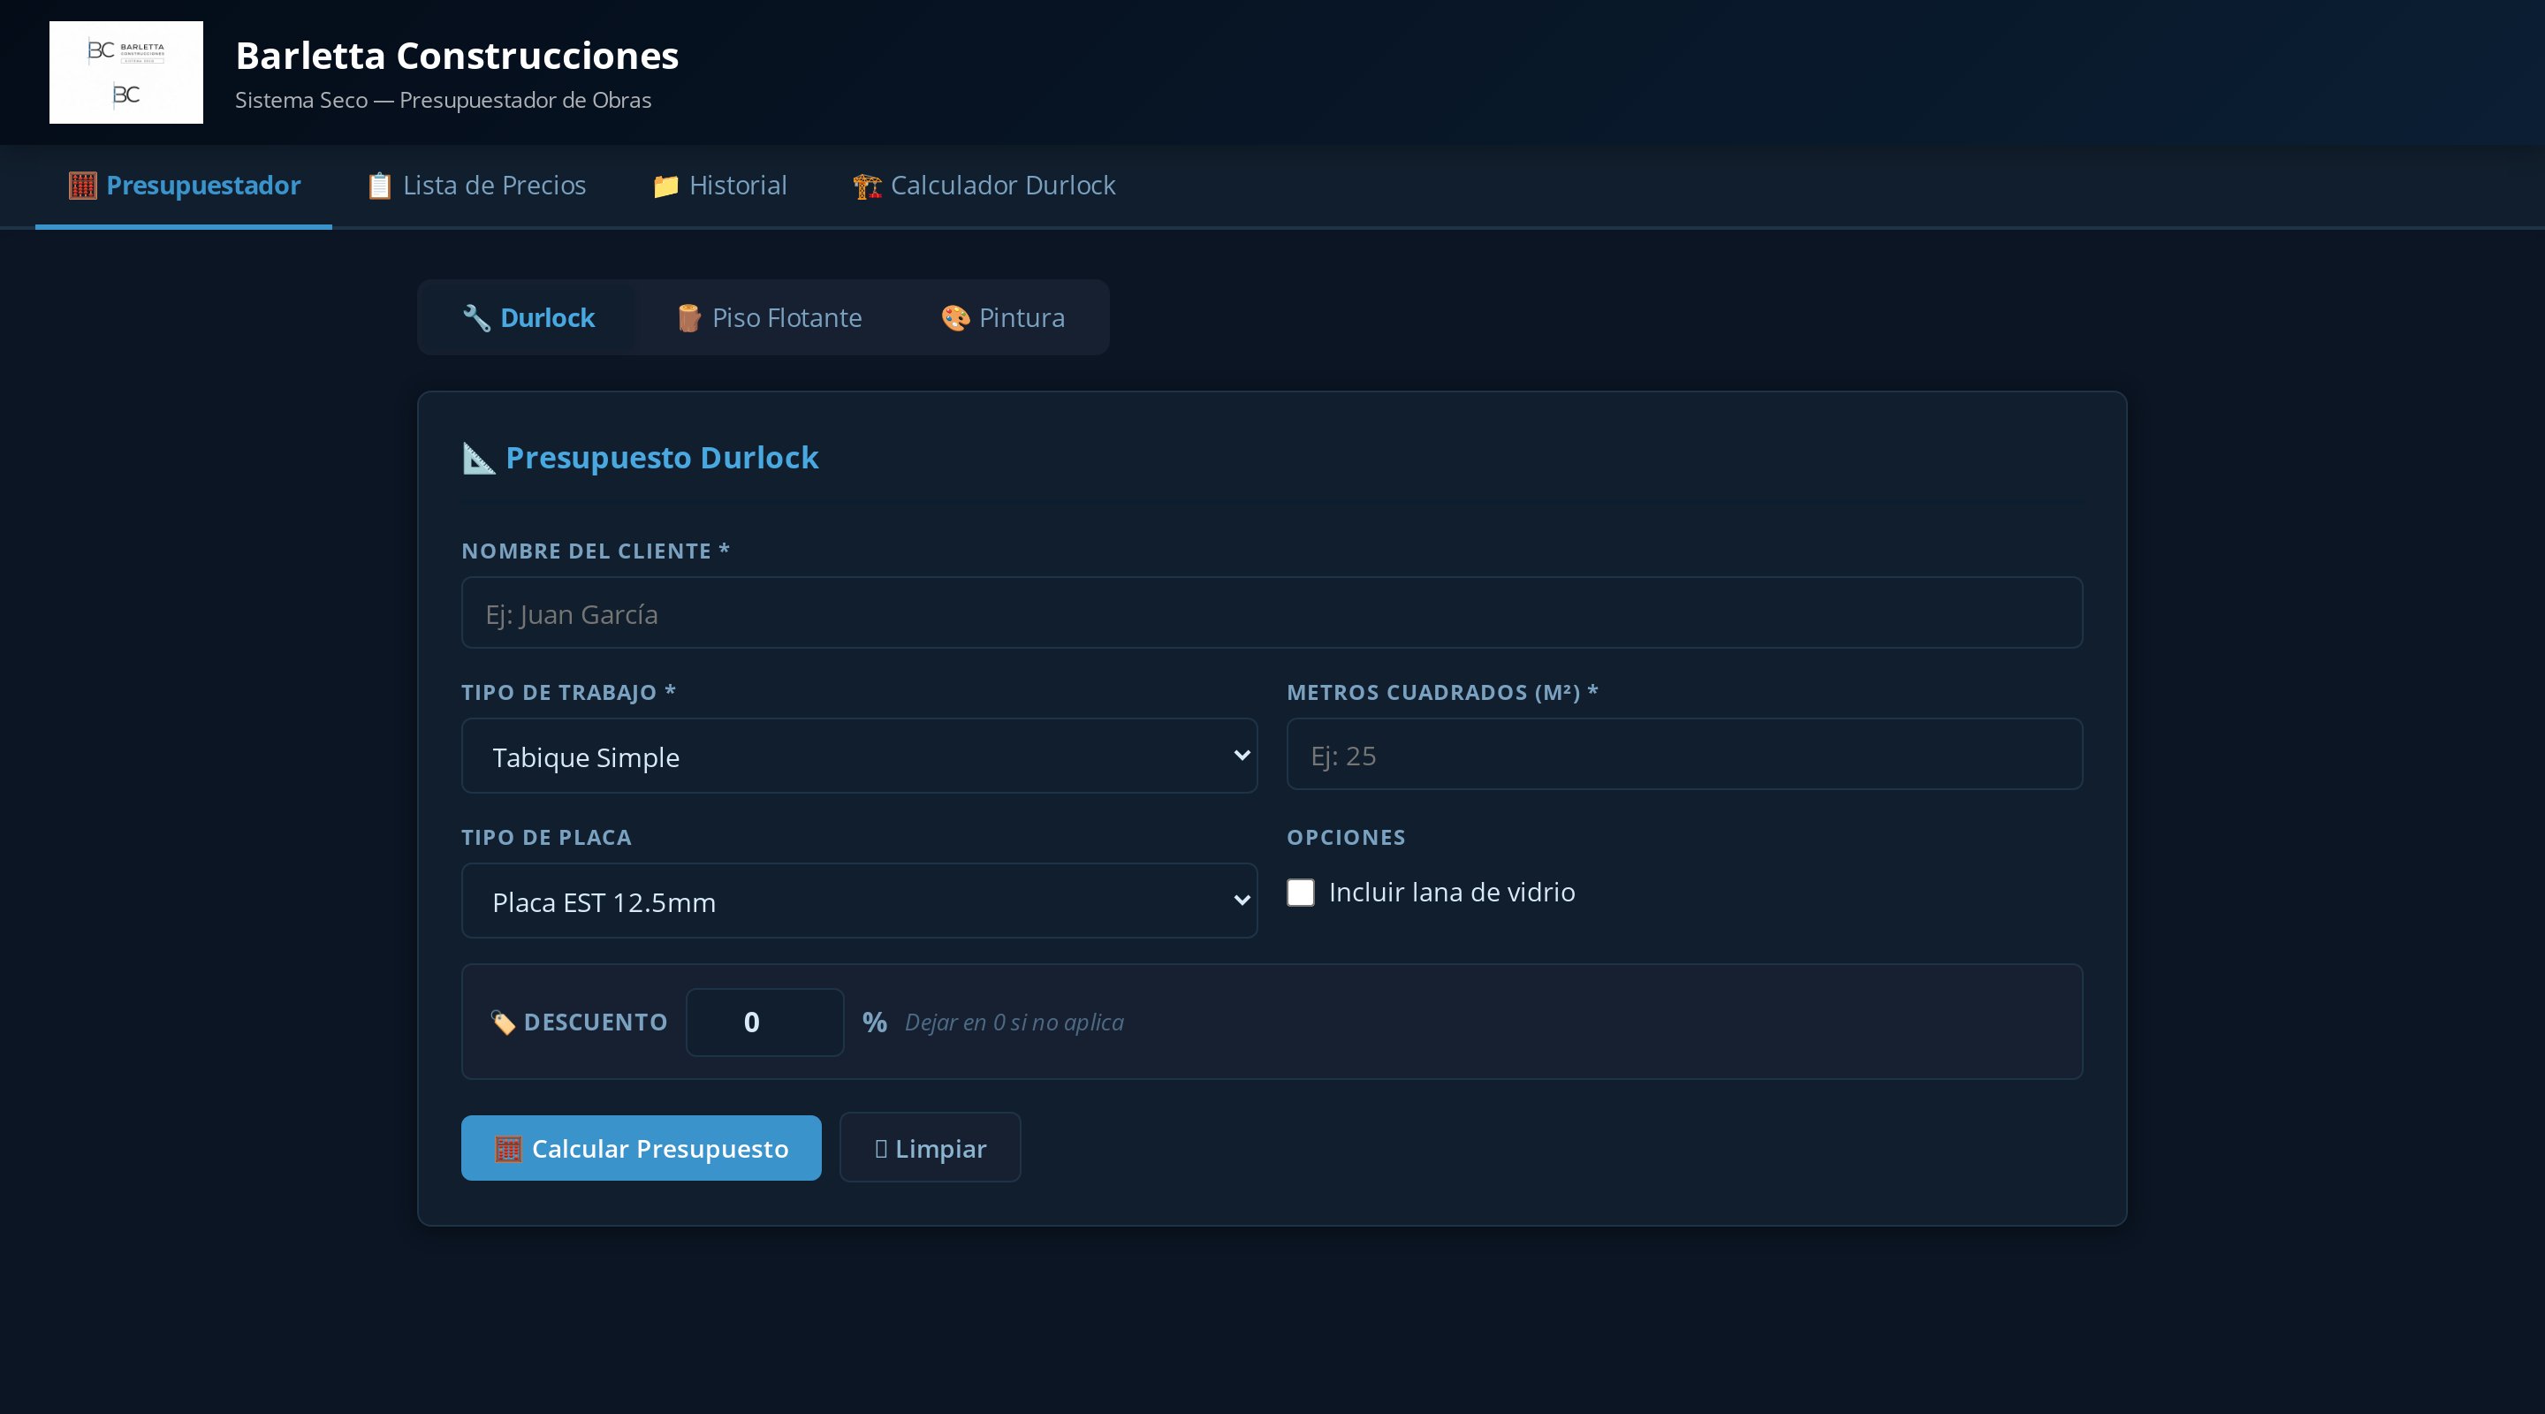Viewport: 2545px width, 1414px height.
Task: Click the wood icon on Piso Flotante
Action: (688, 318)
